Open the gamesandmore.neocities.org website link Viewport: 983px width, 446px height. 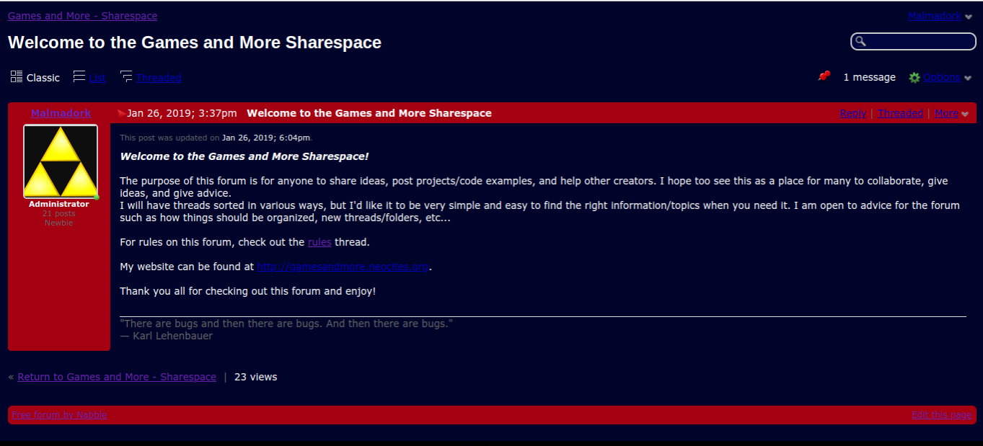343,267
